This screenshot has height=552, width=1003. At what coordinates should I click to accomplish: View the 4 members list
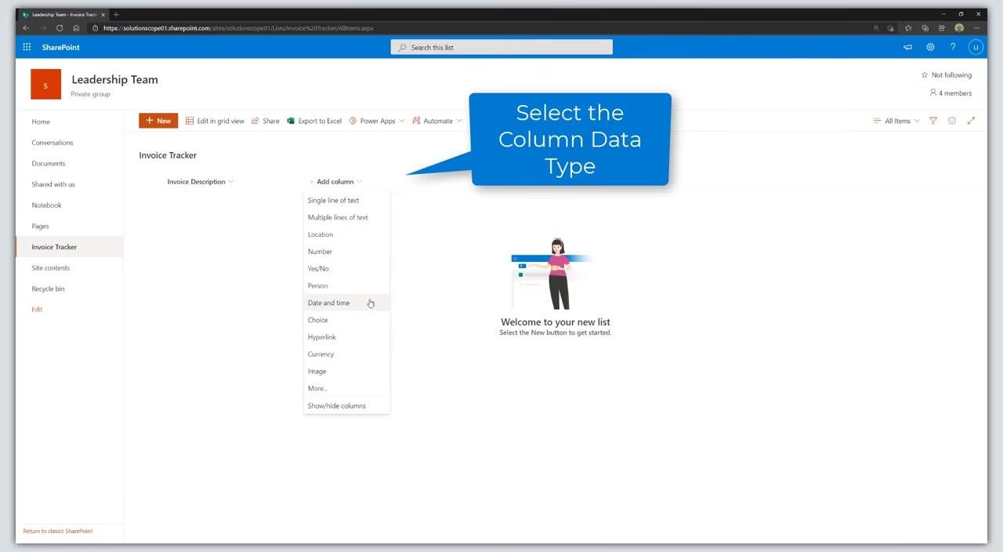tap(950, 93)
